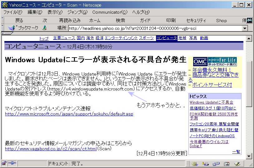
Task: Open topic ノートPC向けのLindowsOS
Action: [212, 136]
